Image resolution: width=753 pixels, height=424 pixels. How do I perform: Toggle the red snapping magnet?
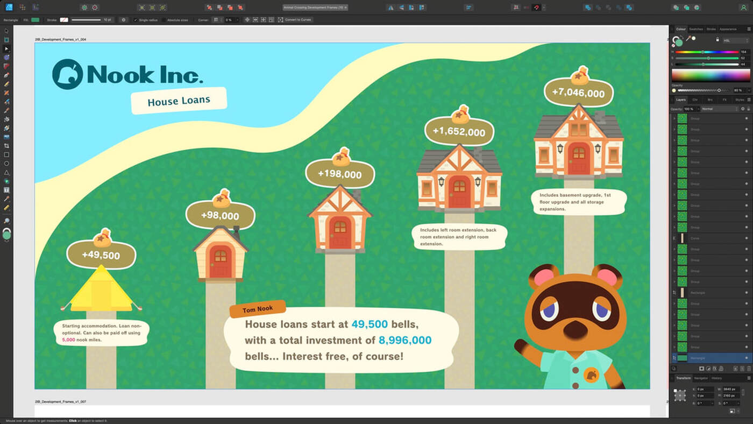536,8
